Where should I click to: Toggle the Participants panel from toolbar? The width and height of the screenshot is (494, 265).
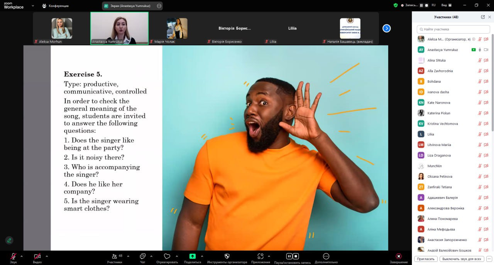[115, 257]
